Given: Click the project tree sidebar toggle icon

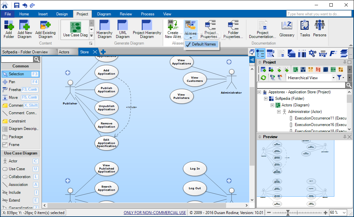Looking at the screenshot, I should click(260, 54).
